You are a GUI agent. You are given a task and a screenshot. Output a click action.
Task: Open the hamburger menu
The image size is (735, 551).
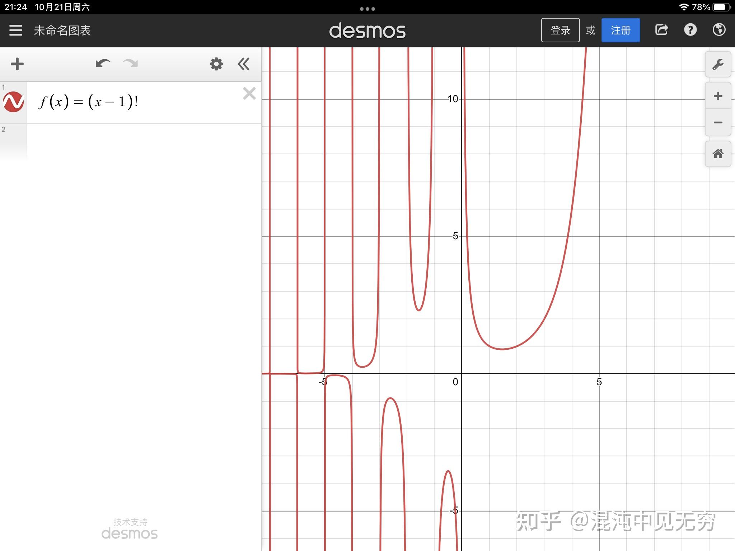(15, 30)
